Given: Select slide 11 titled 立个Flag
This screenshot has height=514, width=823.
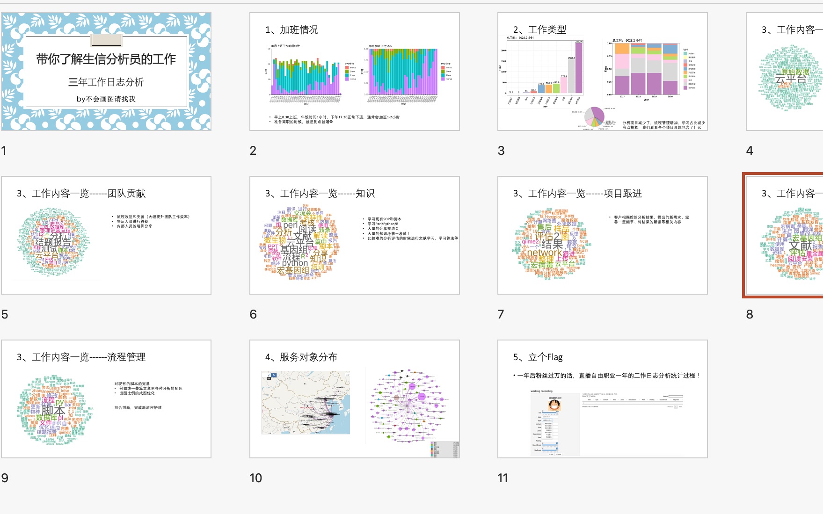Looking at the screenshot, I should click(x=603, y=399).
